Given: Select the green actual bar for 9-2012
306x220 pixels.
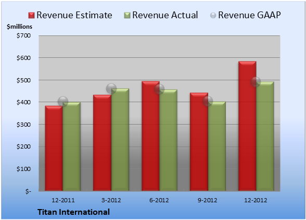Looking at the screenshot, I should [217, 146].
